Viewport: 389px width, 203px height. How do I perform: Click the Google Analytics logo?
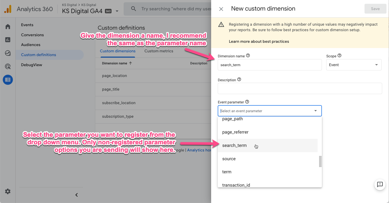[x=8, y=9]
